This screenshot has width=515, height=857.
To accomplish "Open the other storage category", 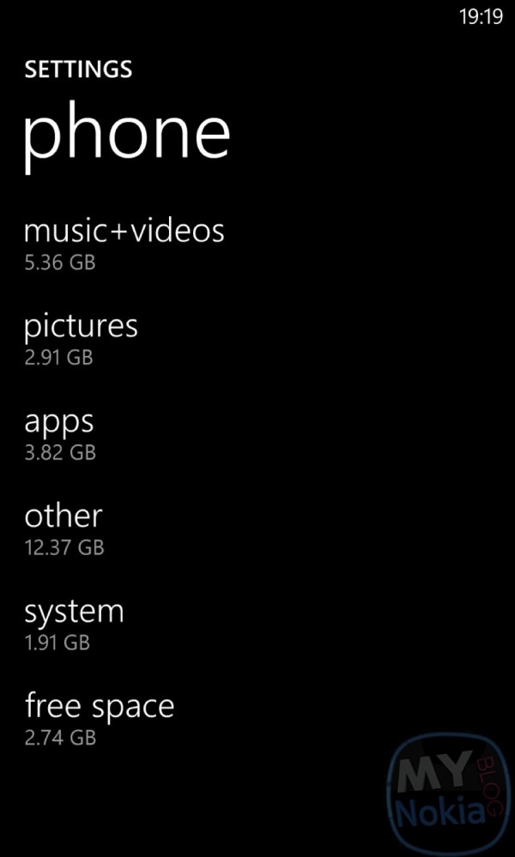I will [x=63, y=516].
